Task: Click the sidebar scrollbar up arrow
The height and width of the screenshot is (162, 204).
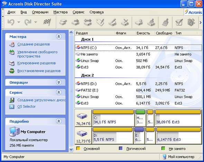Action: point(71,32)
